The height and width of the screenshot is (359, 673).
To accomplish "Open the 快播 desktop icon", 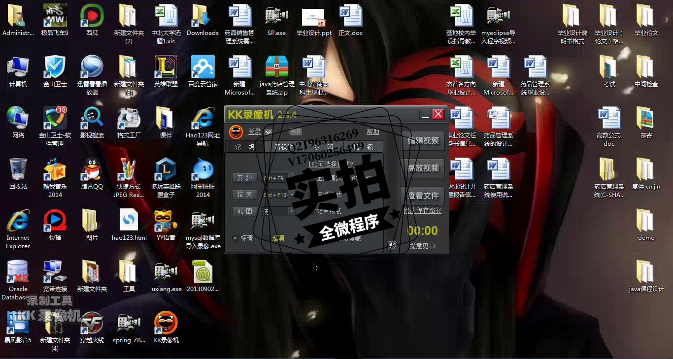I will 55,225.
